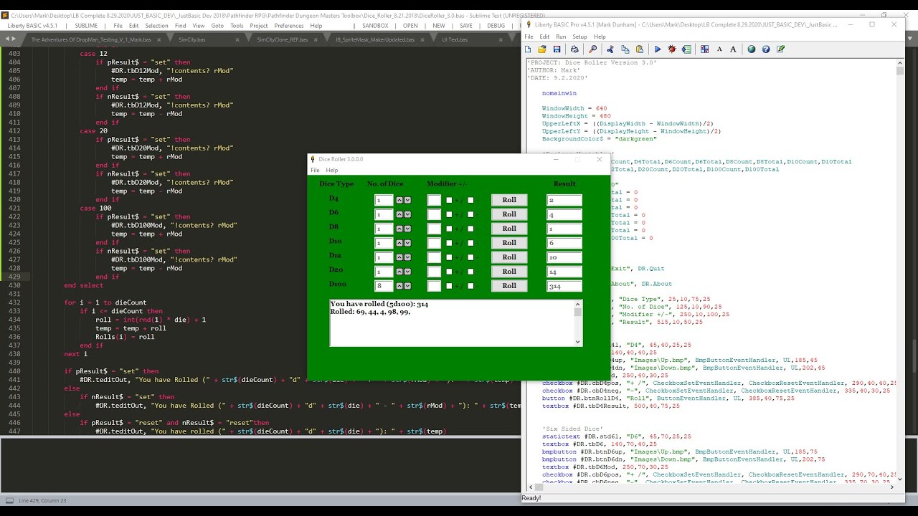Check the minus modifier checkbox for D100
The width and height of the screenshot is (918, 516).
click(470, 287)
